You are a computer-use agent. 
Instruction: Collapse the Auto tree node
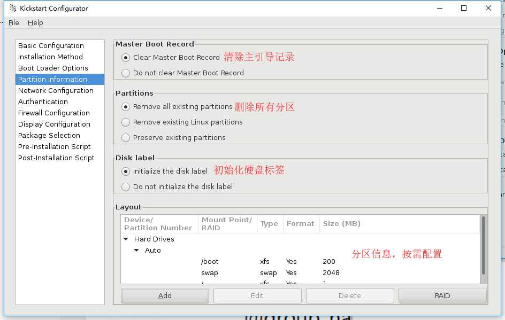tap(136, 250)
